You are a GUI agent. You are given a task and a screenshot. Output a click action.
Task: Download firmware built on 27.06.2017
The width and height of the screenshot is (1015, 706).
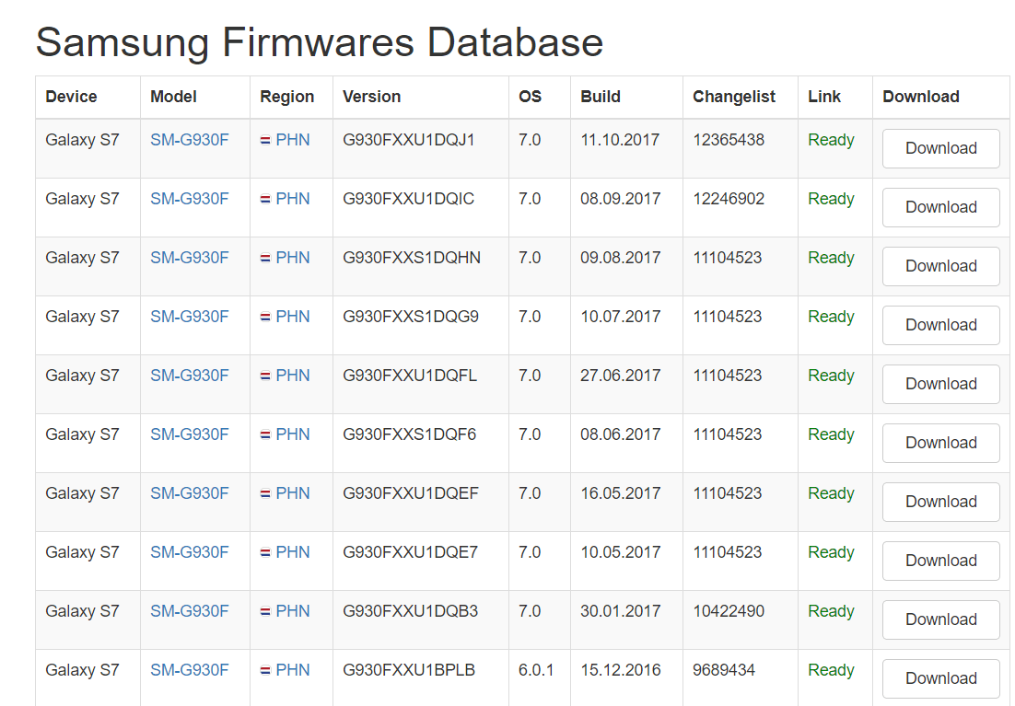click(x=940, y=384)
